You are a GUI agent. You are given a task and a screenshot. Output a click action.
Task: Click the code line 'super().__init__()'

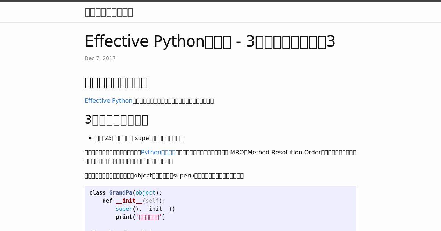point(146,209)
